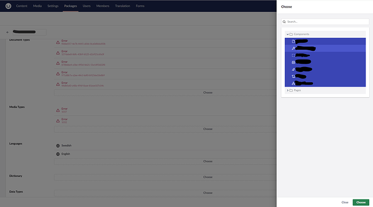
Task: Click Choose under Document Types
Action: [208, 92]
